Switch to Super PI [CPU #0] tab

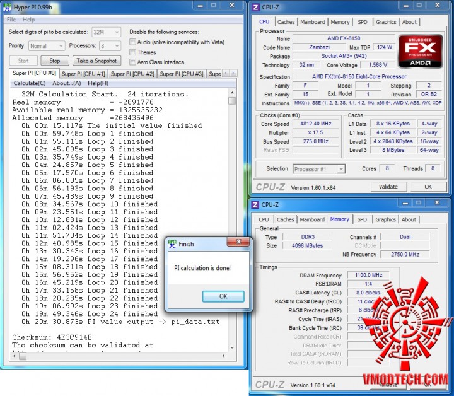pos(34,73)
